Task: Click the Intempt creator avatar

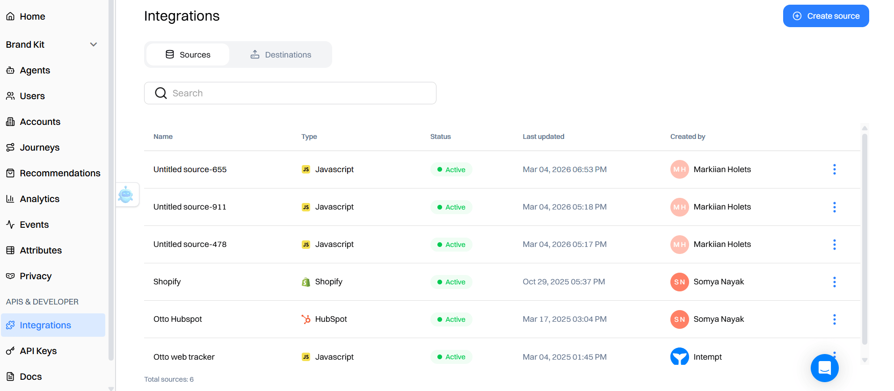Action: 679,356
